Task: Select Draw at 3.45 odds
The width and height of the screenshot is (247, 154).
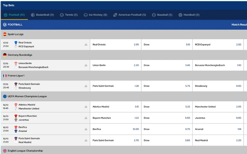Action: tap(167, 65)
